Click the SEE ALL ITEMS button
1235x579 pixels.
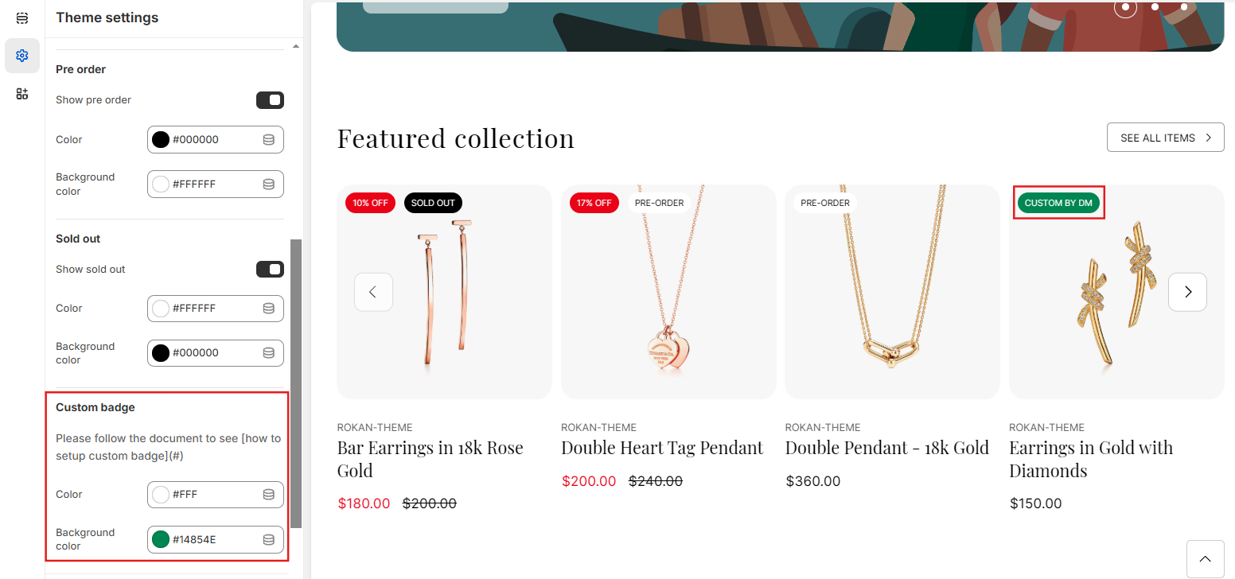[1165, 138]
